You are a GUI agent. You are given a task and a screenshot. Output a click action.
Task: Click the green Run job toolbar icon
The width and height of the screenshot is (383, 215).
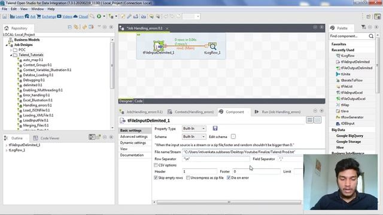pyautogui.click(x=99, y=16)
